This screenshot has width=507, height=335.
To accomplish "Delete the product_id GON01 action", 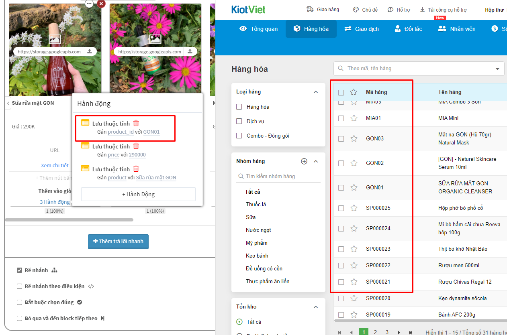I will click(x=136, y=123).
